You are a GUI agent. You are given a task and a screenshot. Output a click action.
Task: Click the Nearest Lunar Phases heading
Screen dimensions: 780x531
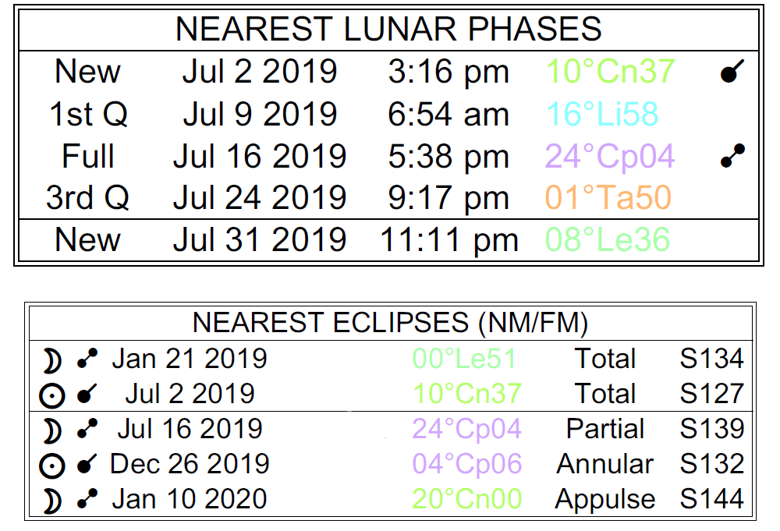388,30
